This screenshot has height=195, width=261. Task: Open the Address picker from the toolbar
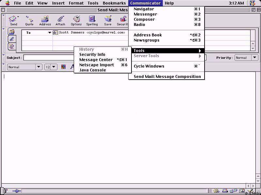45,19
